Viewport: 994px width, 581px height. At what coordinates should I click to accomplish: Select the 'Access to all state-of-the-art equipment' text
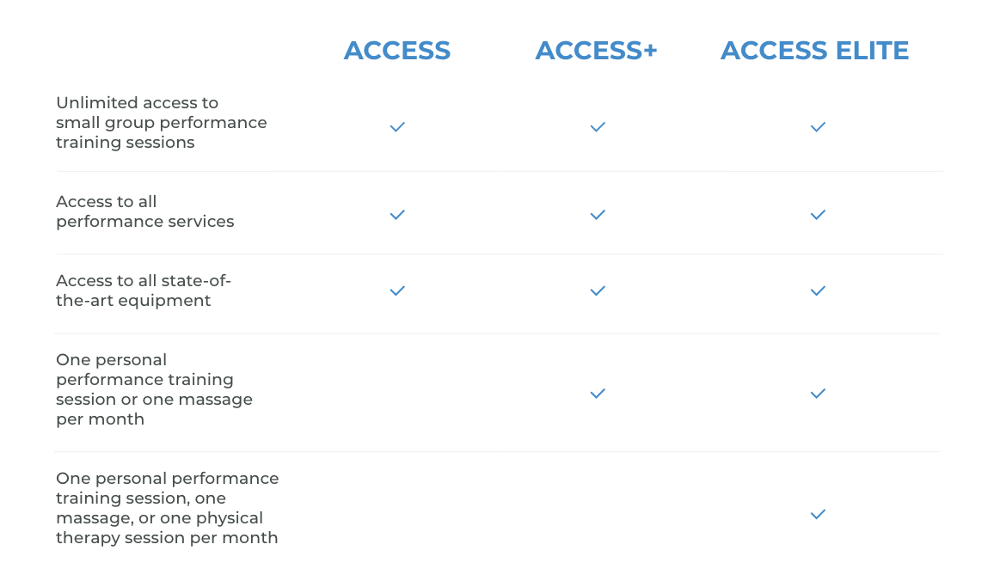tap(144, 290)
